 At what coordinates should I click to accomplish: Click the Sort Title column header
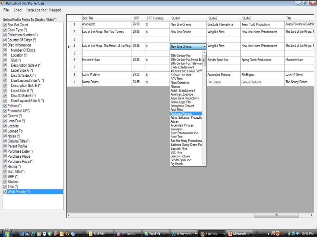107,18
